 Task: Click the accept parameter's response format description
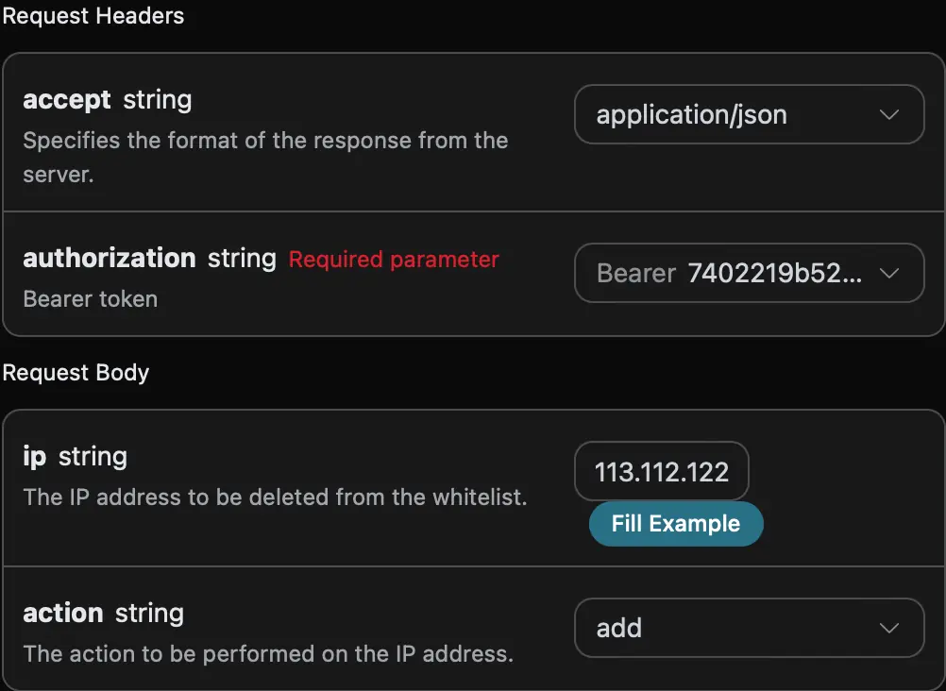tap(264, 142)
